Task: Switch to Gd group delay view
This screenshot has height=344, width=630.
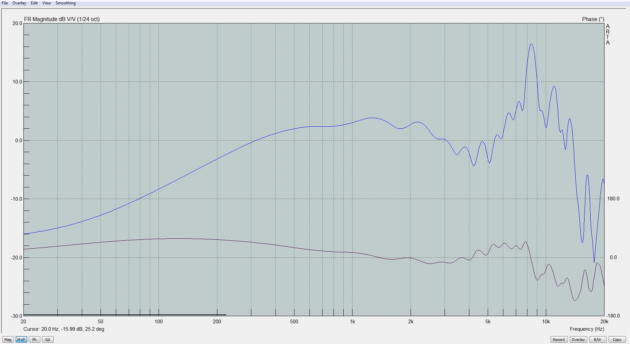Action: [48, 340]
